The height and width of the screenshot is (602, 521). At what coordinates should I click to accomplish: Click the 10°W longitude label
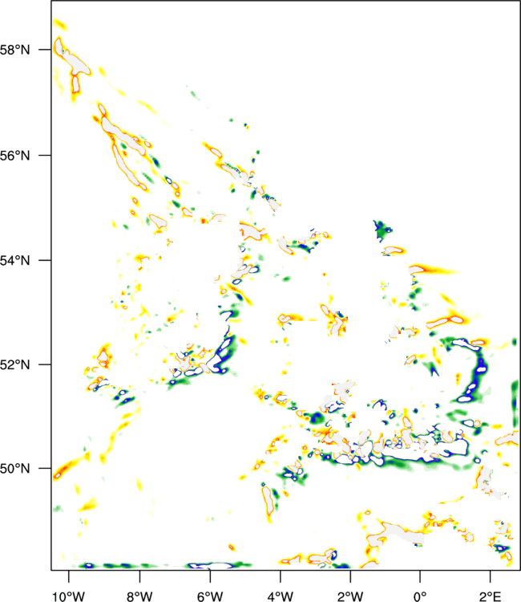pyautogui.click(x=69, y=596)
